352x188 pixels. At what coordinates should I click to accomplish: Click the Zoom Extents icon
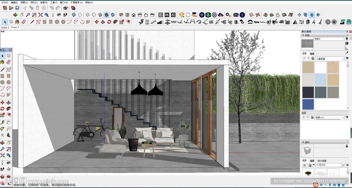pos(40,15)
